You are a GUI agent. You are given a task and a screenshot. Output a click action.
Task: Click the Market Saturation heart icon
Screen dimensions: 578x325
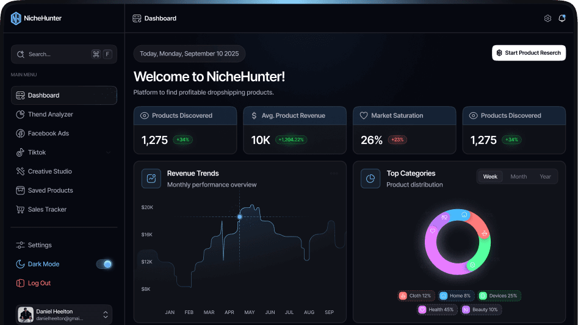[363, 116]
